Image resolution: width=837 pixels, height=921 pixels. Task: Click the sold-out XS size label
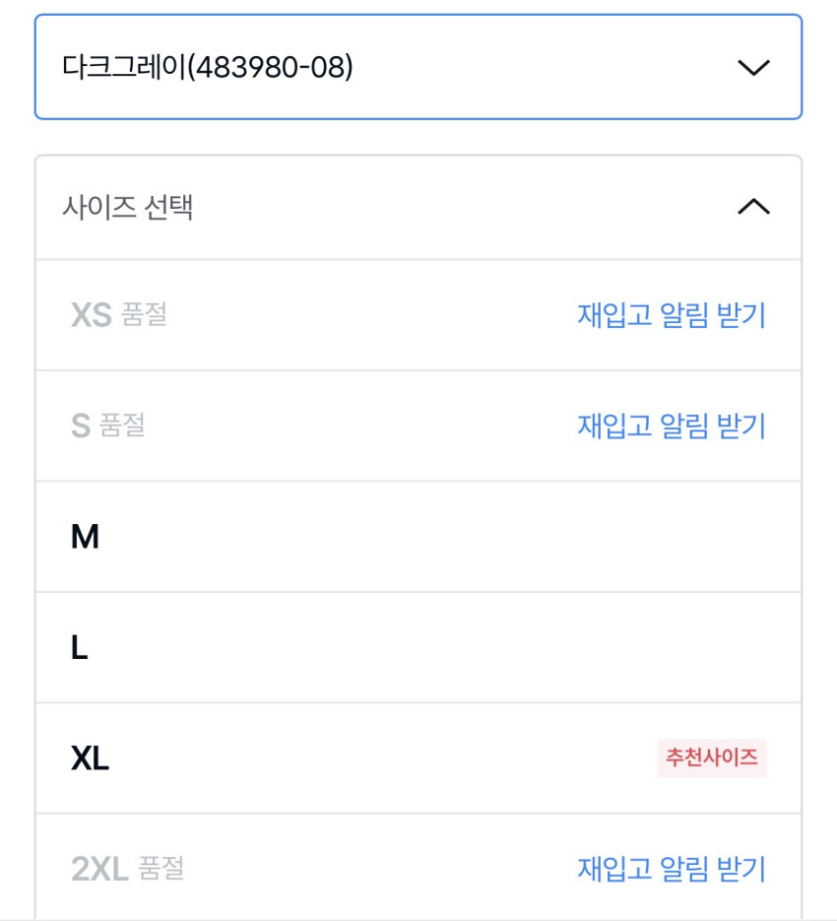(x=91, y=315)
